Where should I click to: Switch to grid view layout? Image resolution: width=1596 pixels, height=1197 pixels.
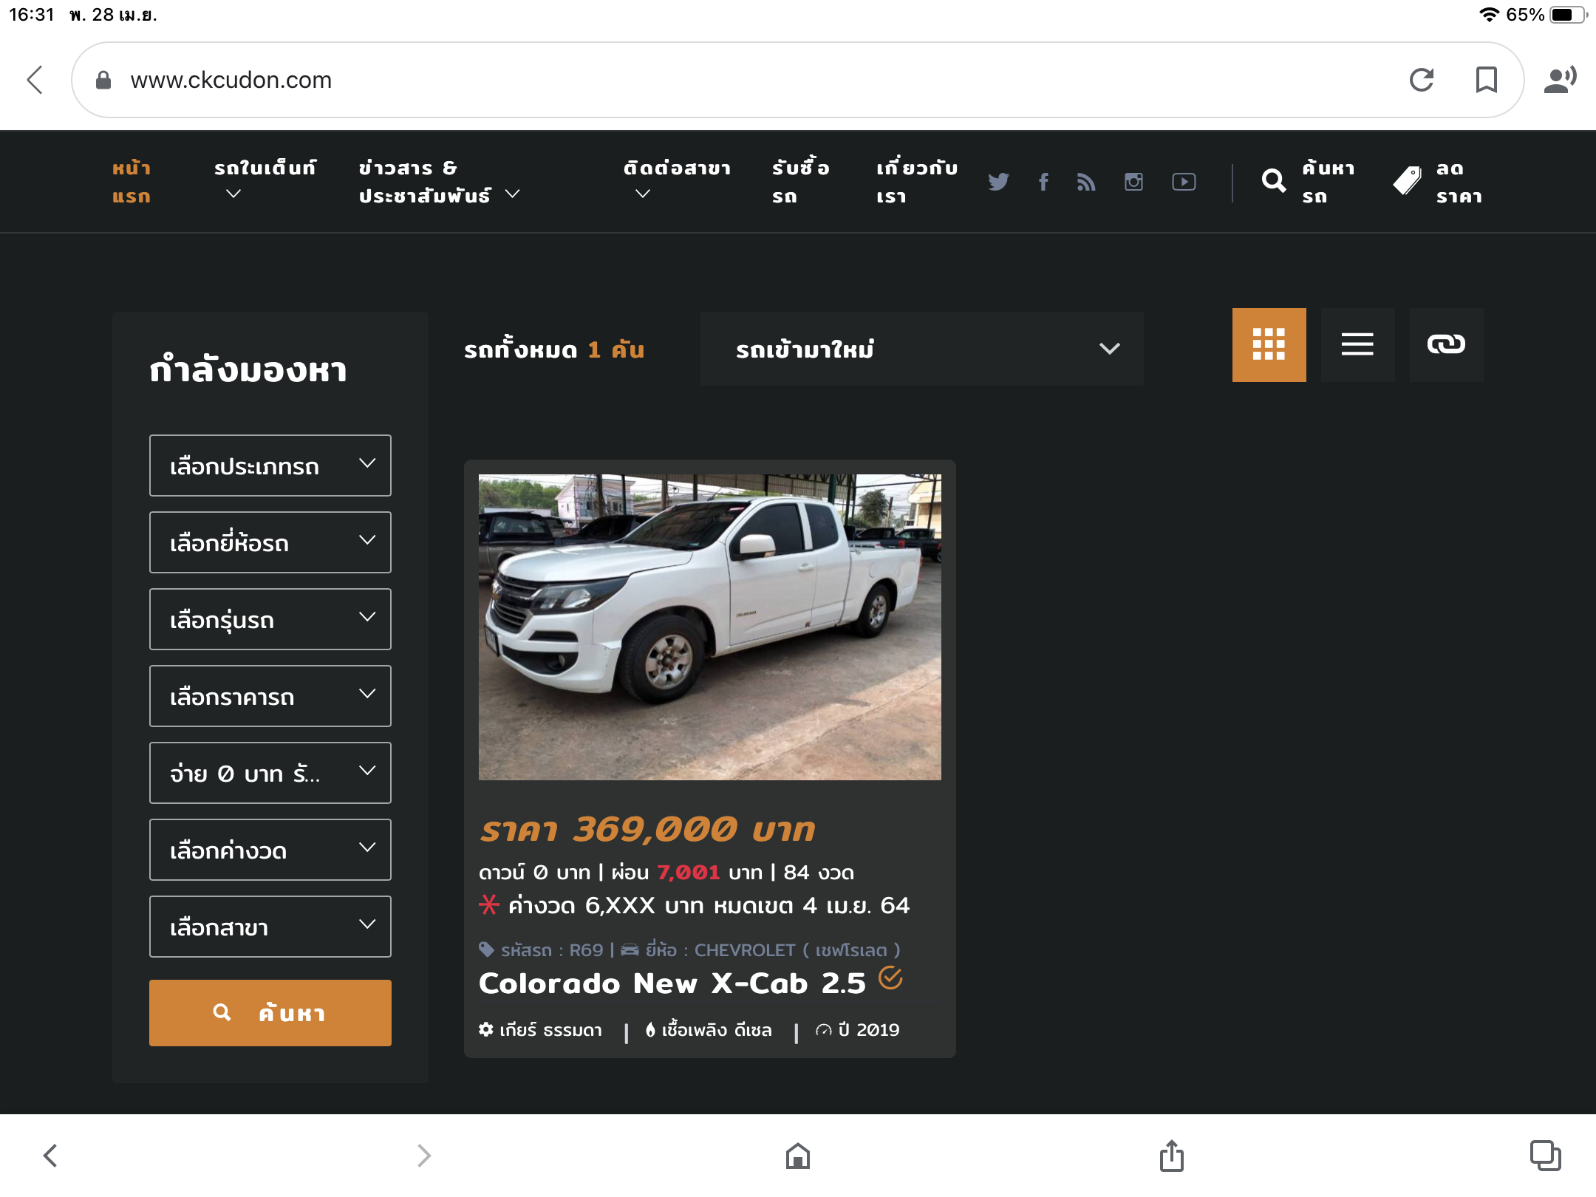(x=1269, y=345)
